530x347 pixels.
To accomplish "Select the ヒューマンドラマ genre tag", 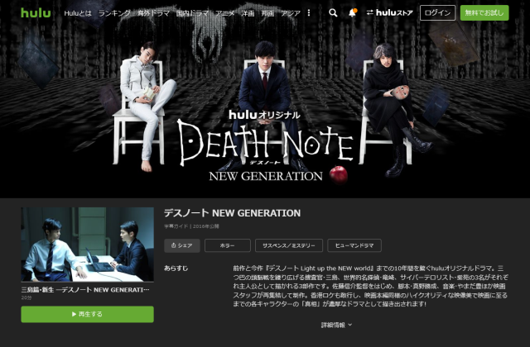I will click(354, 245).
